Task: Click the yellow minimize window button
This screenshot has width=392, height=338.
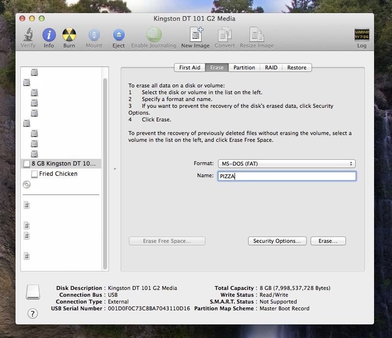Action: click(x=32, y=18)
